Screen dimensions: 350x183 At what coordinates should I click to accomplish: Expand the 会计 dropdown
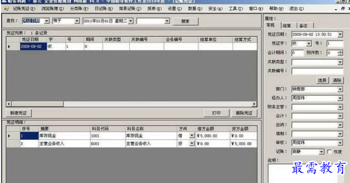click(340, 116)
